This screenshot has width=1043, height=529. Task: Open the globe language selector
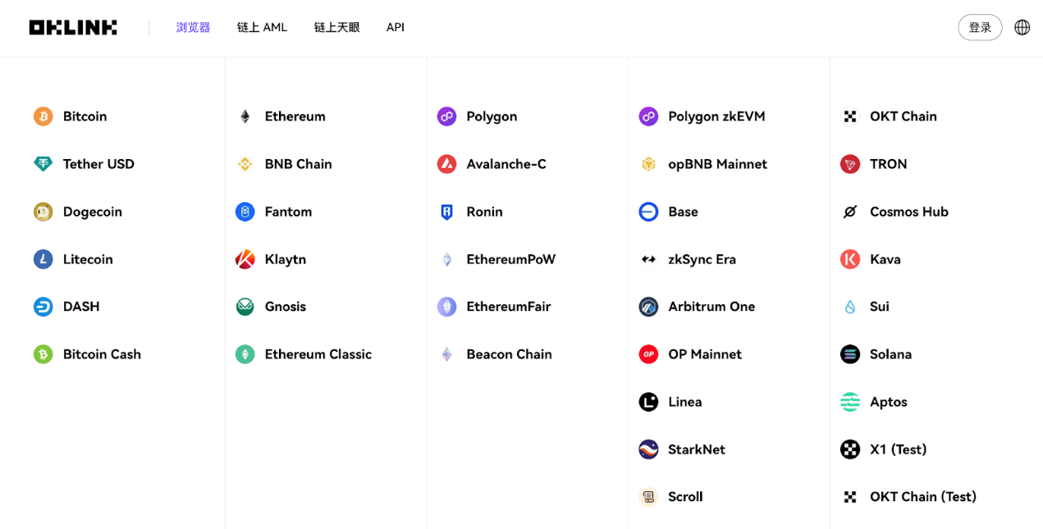point(1022,27)
